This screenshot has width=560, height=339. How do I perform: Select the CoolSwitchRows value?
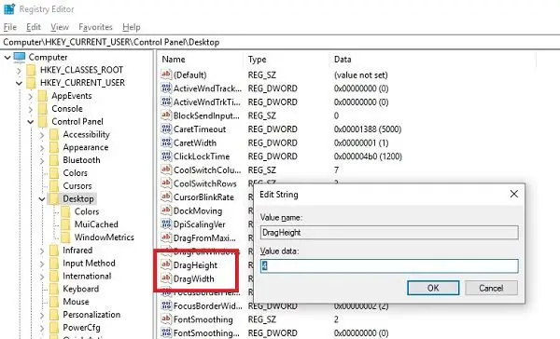[205, 183]
